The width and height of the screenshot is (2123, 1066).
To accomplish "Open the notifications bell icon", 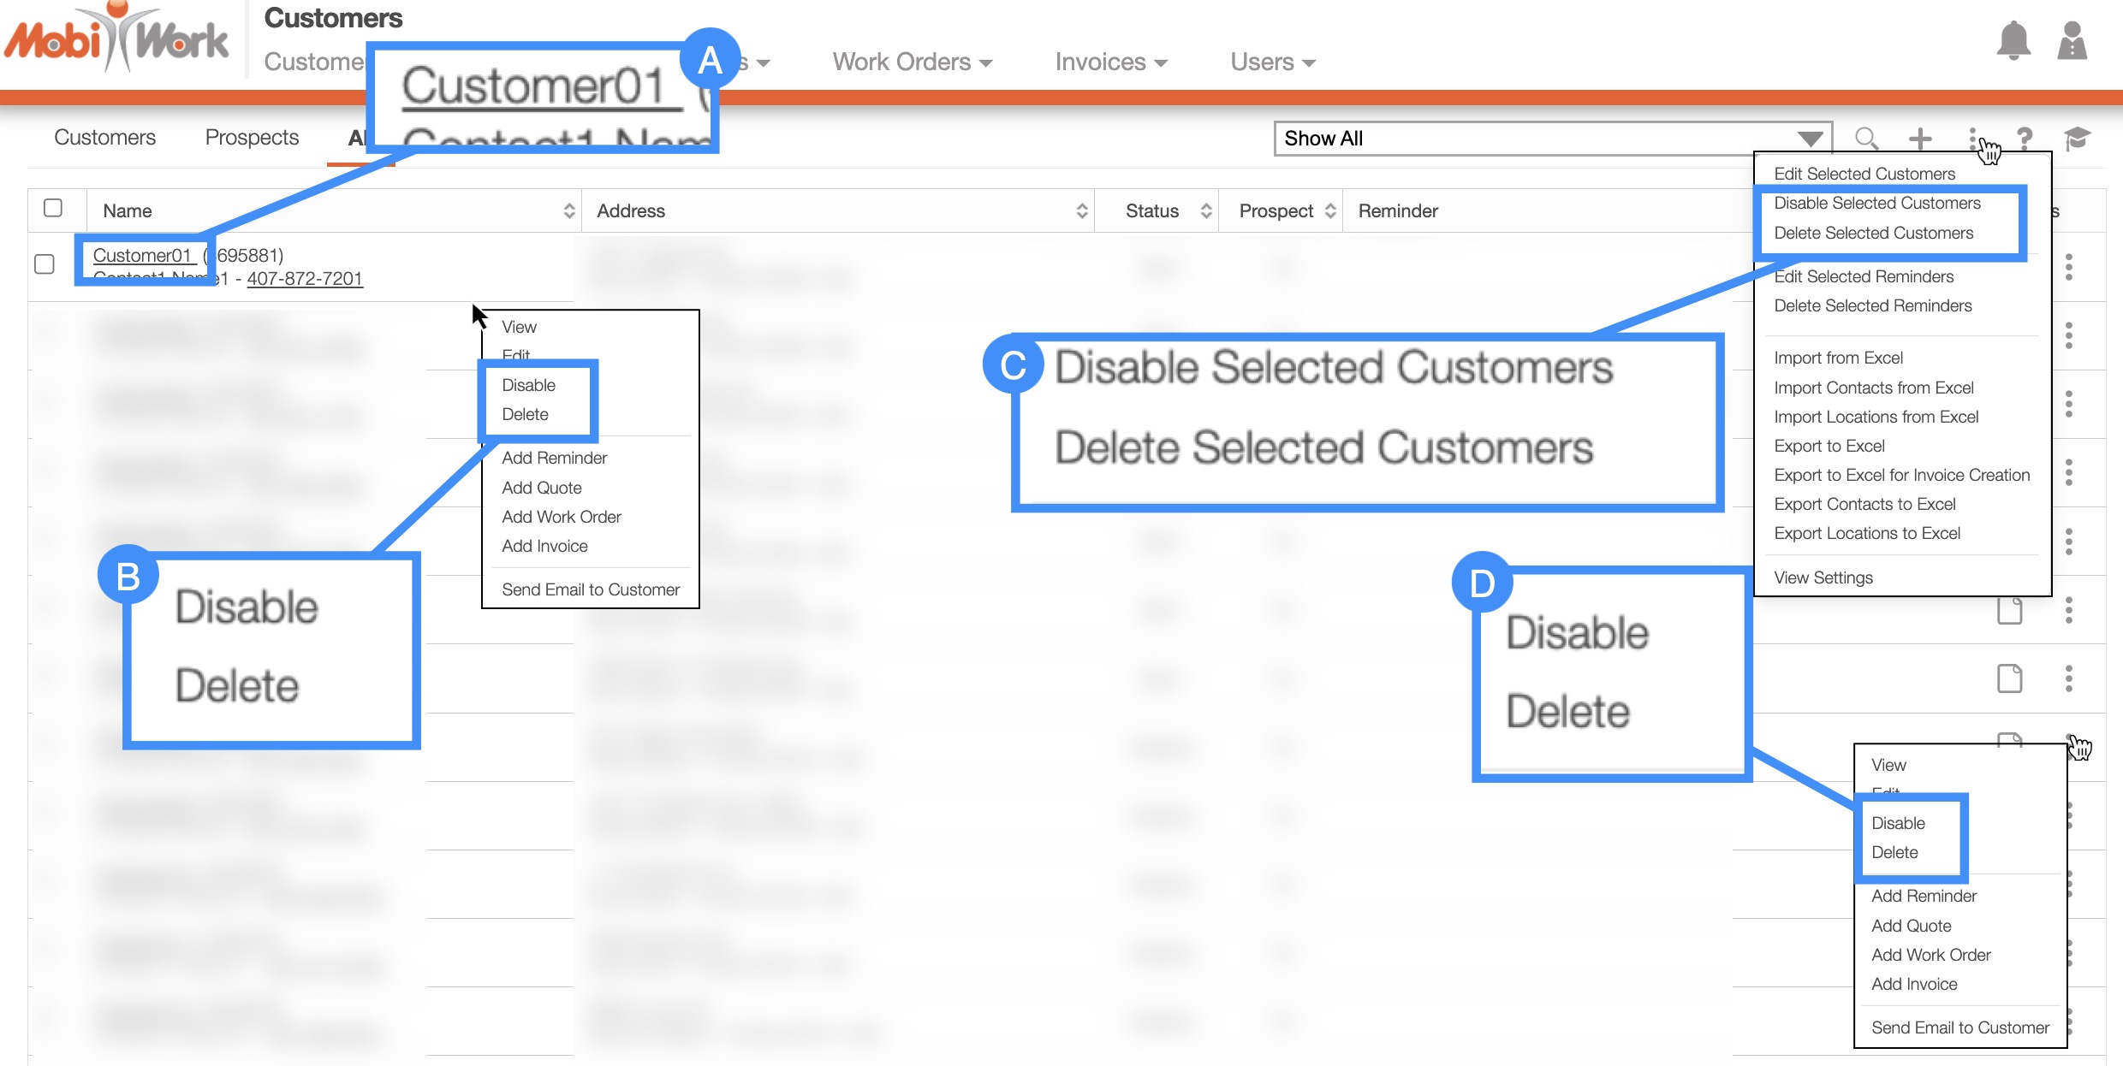I will [2013, 41].
